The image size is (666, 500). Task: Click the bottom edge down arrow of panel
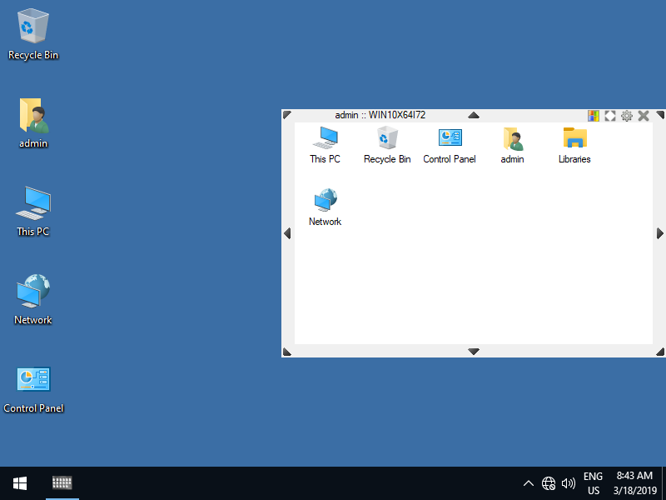474,352
